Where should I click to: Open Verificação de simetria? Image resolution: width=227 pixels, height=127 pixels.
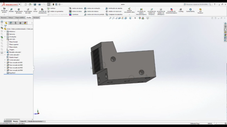[114, 8]
